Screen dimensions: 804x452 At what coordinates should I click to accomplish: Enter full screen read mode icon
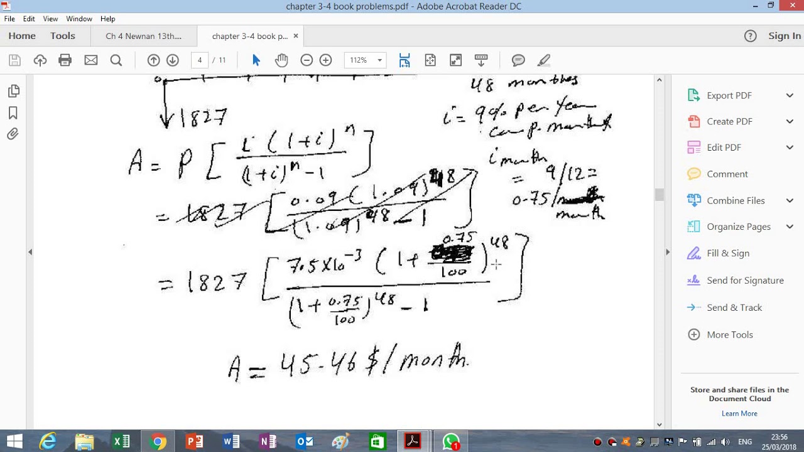pyautogui.click(x=456, y=60)
